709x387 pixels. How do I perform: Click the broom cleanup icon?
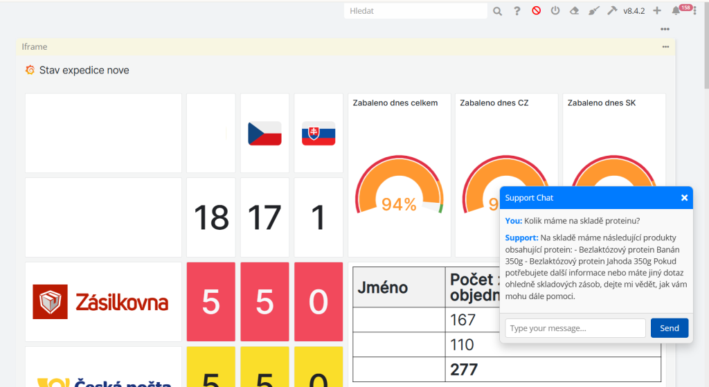click(x=593, y=11)
